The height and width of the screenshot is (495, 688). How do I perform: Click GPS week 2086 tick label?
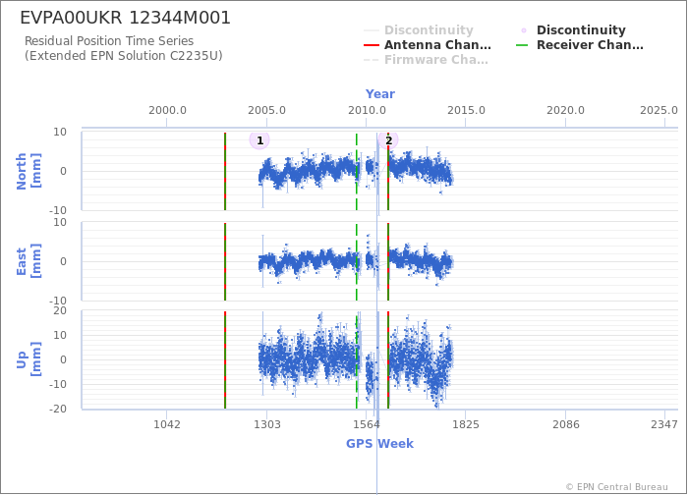coord(565,424)
